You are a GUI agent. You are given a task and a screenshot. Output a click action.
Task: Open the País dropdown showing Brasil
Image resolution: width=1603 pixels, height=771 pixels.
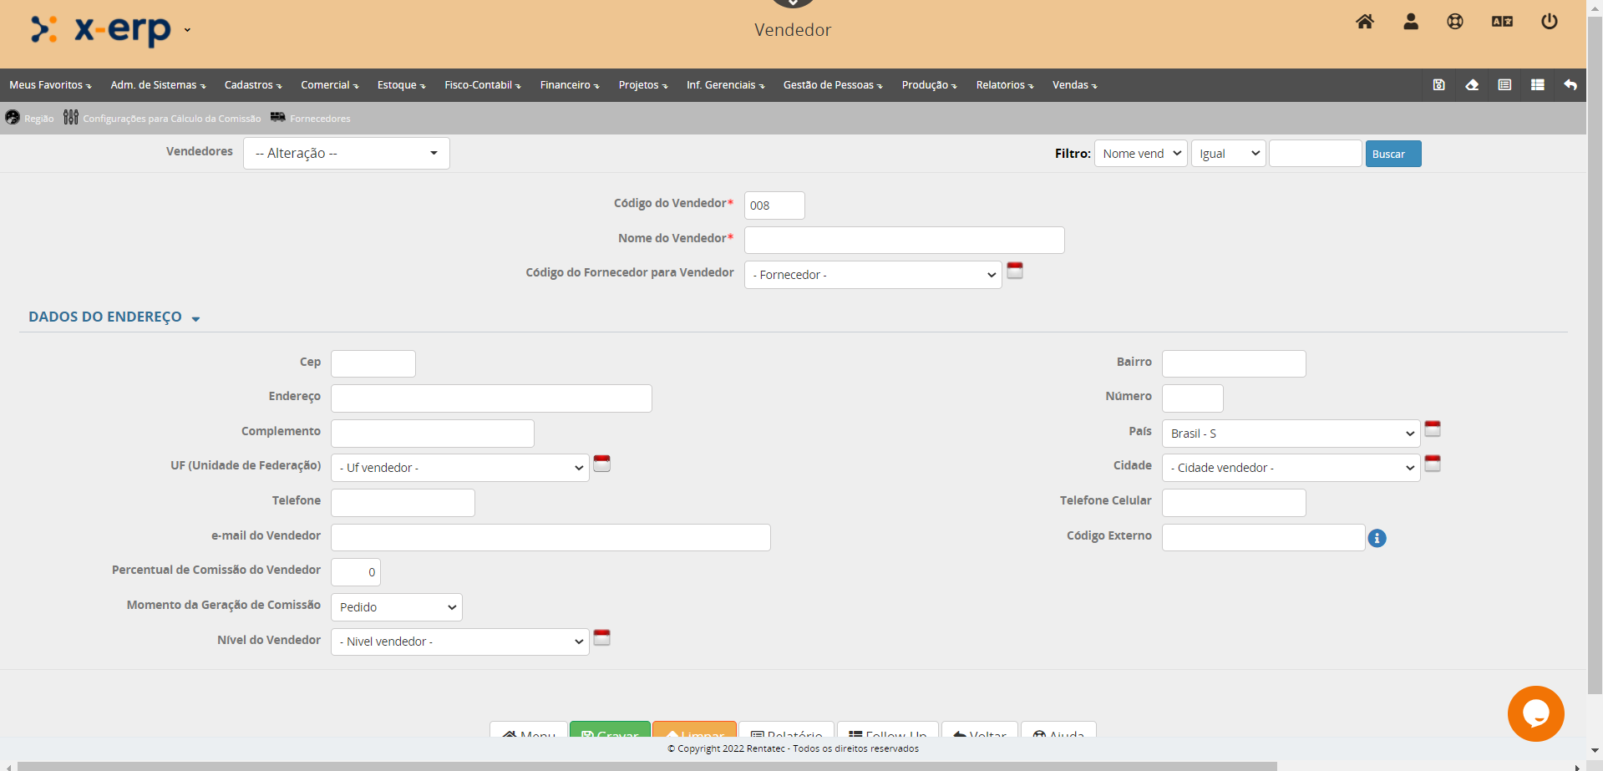pyautogui.click(x=1290, y=434)
